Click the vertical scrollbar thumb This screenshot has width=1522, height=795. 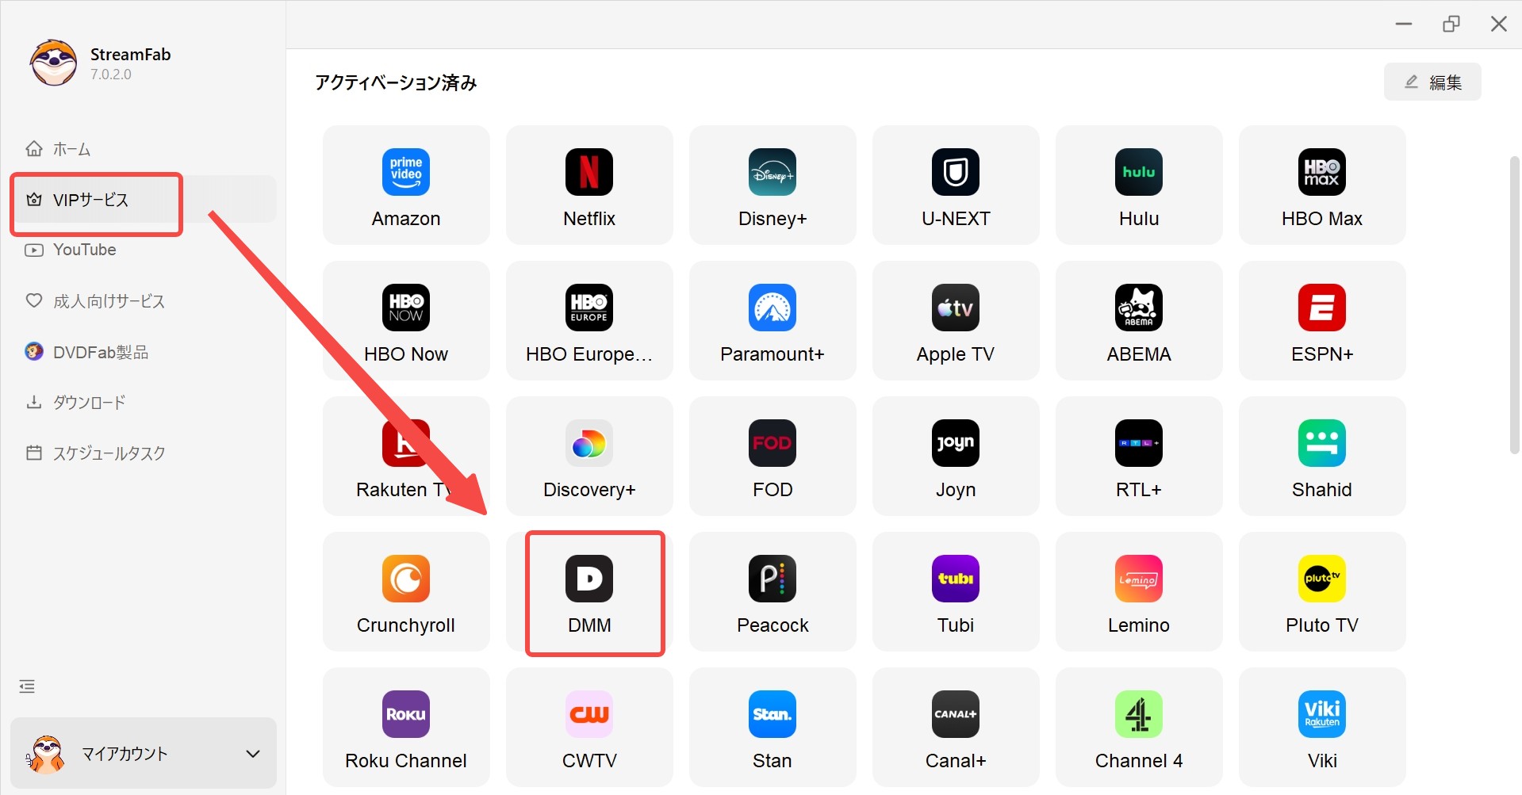point(1514,305)
